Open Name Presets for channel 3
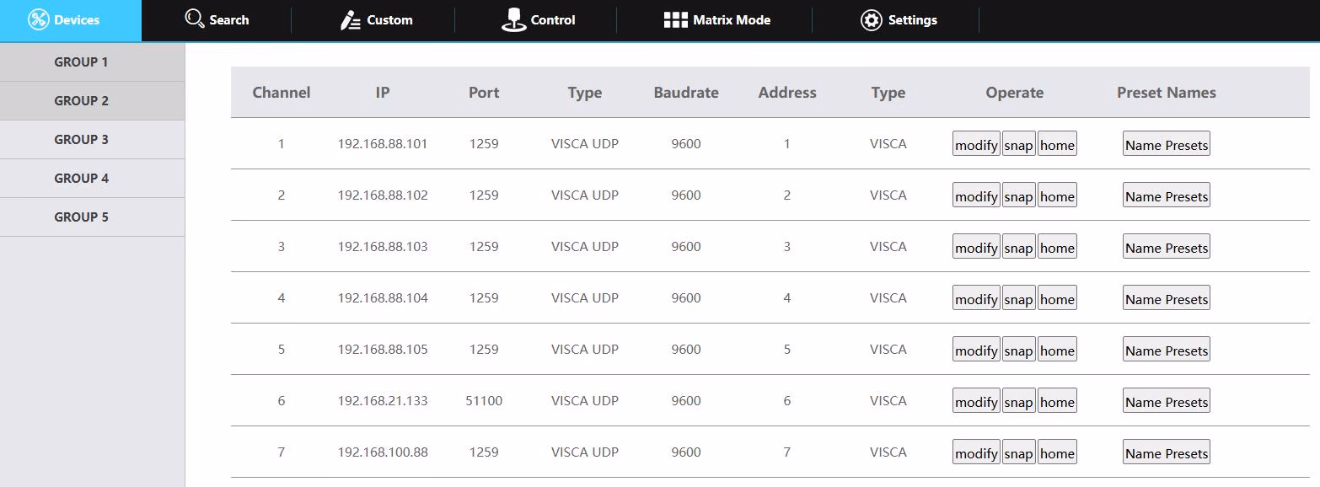 (x=1167, y=248)
